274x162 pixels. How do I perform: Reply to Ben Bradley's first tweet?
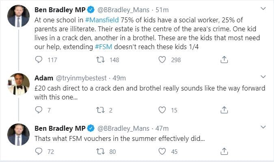click(39, 60)
